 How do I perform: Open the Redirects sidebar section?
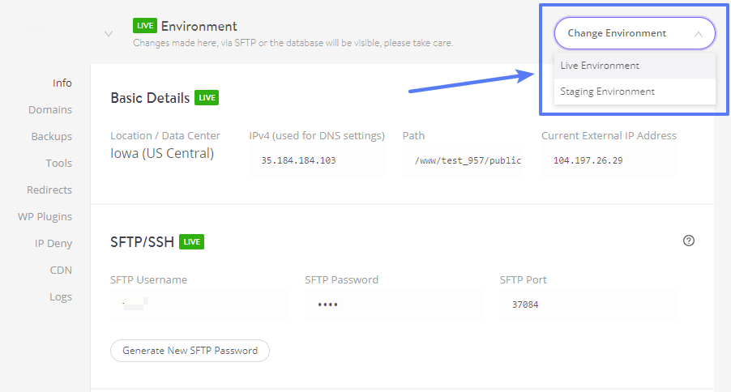pos(49,190)
